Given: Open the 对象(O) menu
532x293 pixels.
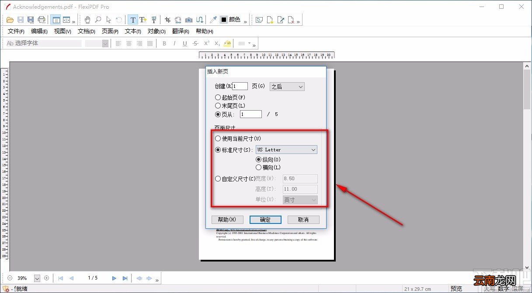Looking at the screenshot, I should coord(156,31).
